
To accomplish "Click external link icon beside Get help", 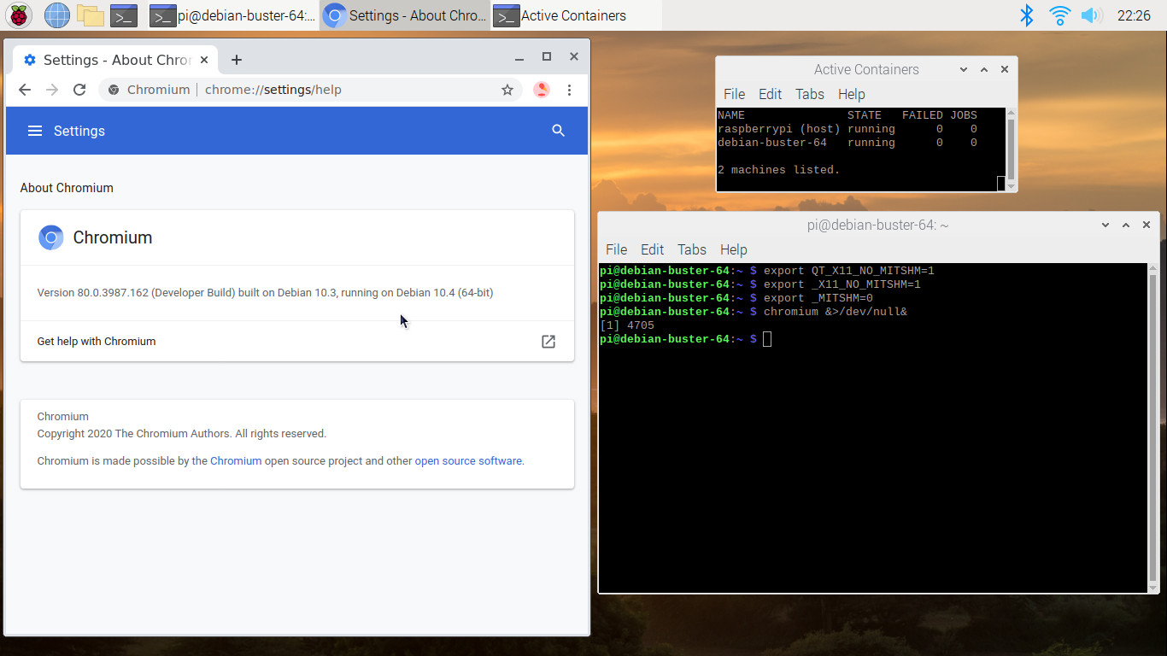I will click(x=548, y=342).
